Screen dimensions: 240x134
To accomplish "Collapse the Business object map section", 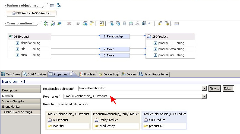I will 6,5.
